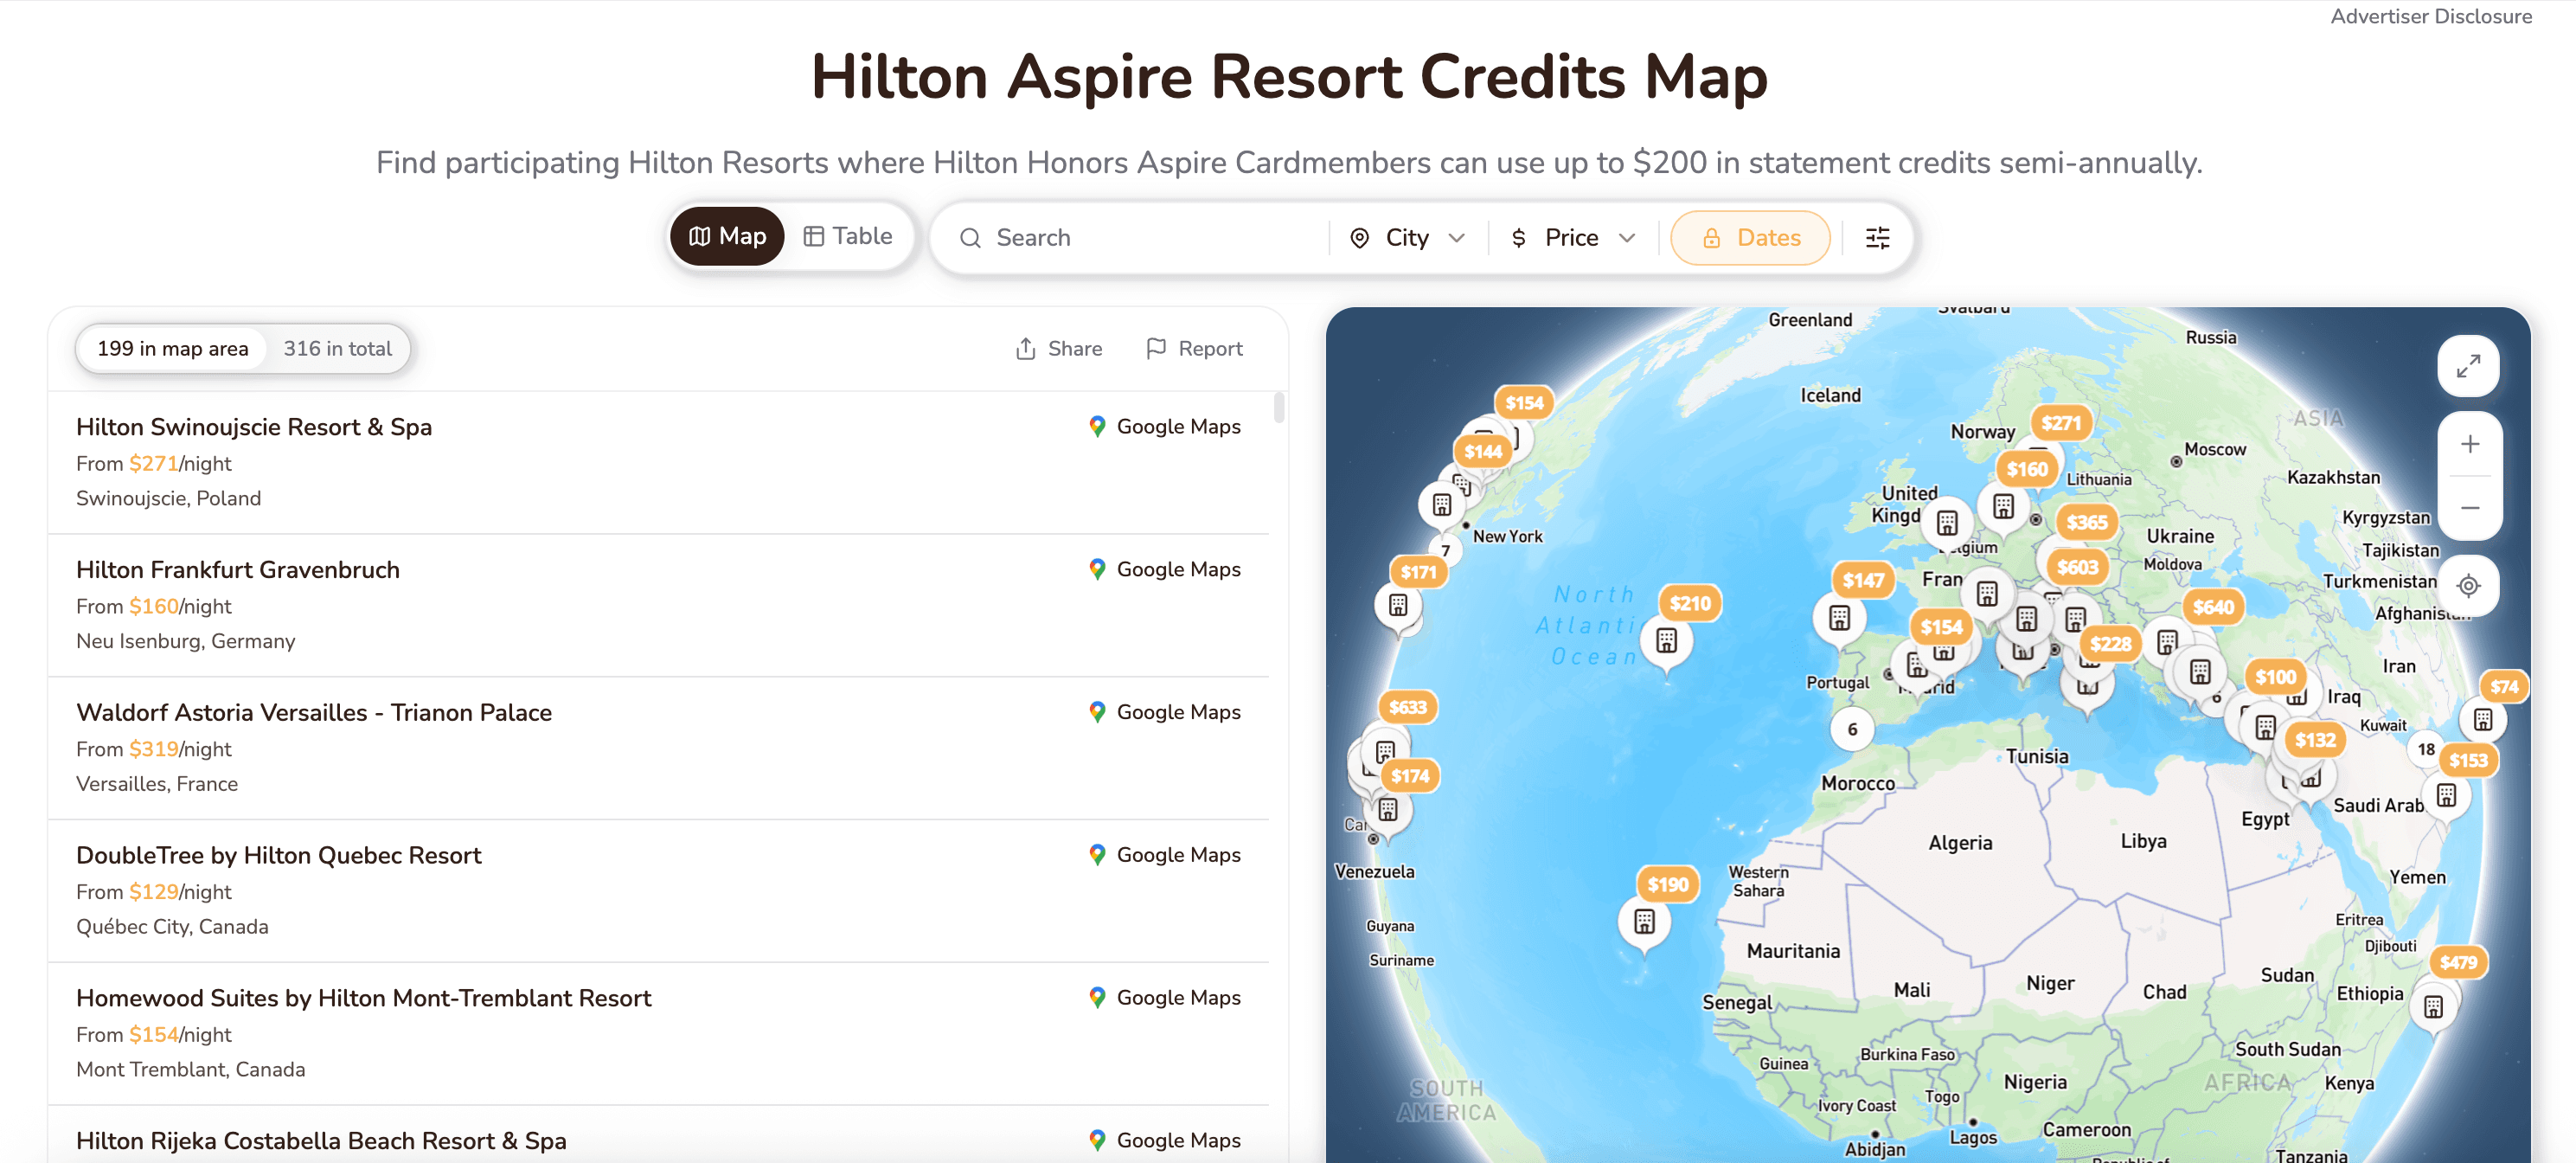This screenshot has width=2576, height=1163.
Task: Open Google Maps for Hilton Swinoujscie Resort
Action: (1164, 427)
